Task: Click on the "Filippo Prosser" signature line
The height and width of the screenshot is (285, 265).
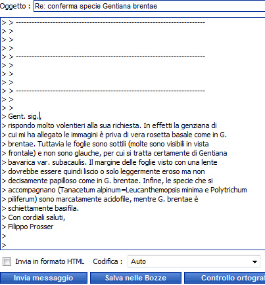Action: pos(31,227)
